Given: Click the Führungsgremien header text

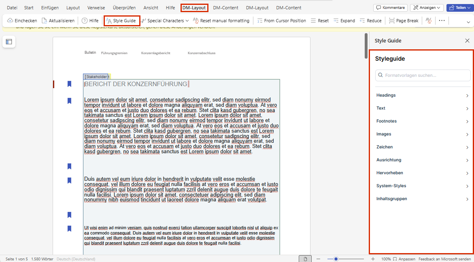Looking at the screenshot, I should point(114,53).
